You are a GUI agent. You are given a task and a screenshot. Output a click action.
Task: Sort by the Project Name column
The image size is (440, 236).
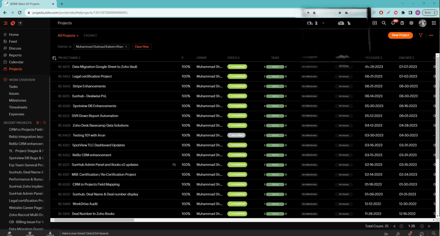click(x=69, y=58)
